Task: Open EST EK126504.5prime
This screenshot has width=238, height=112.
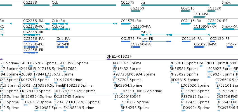Action: [36, 97]
